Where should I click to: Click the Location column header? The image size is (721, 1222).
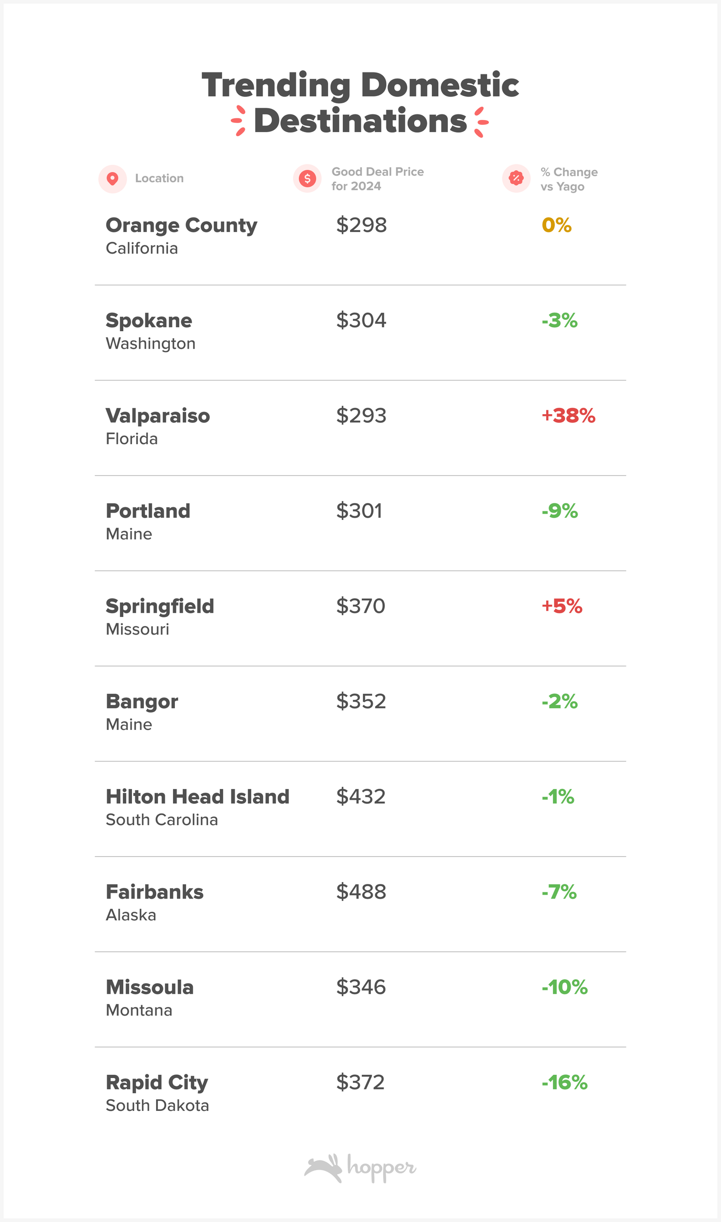point(159,179)
